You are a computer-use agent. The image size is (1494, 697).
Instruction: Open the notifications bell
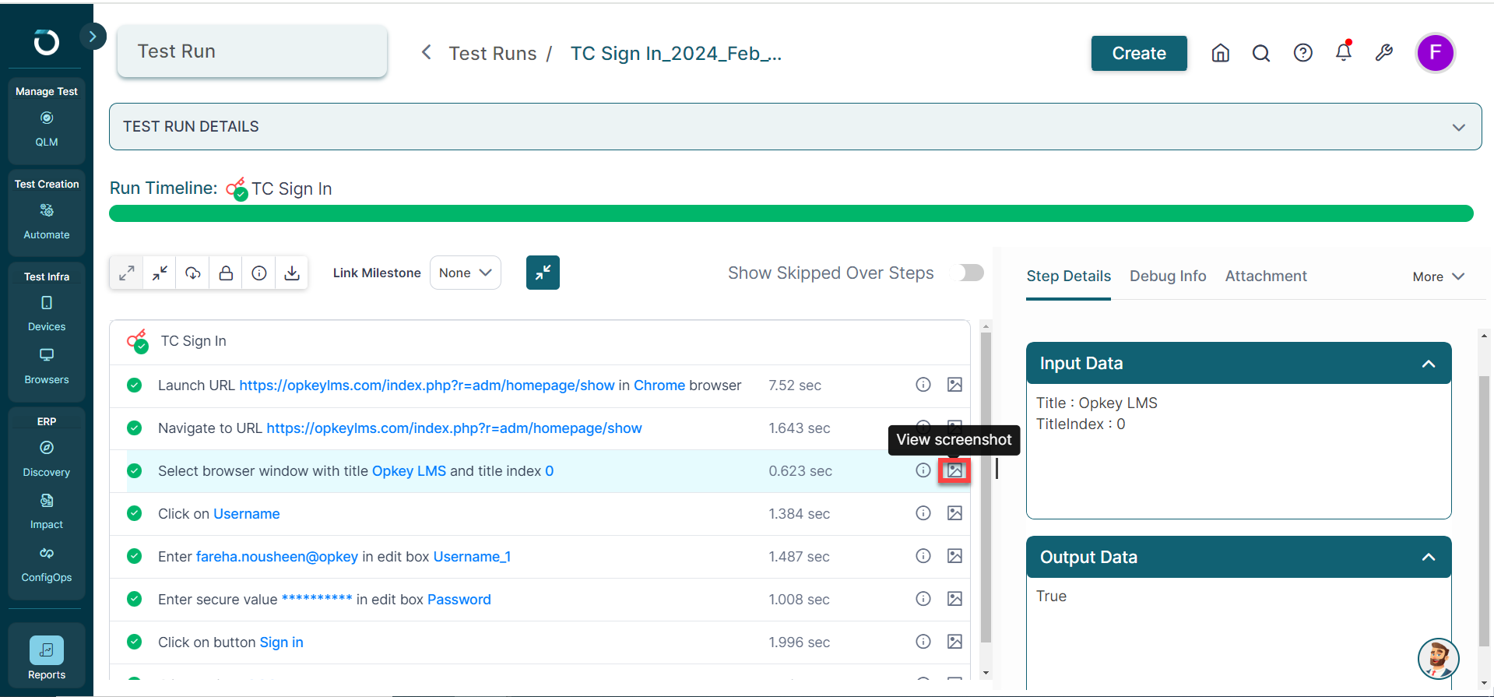[1344, 52]
